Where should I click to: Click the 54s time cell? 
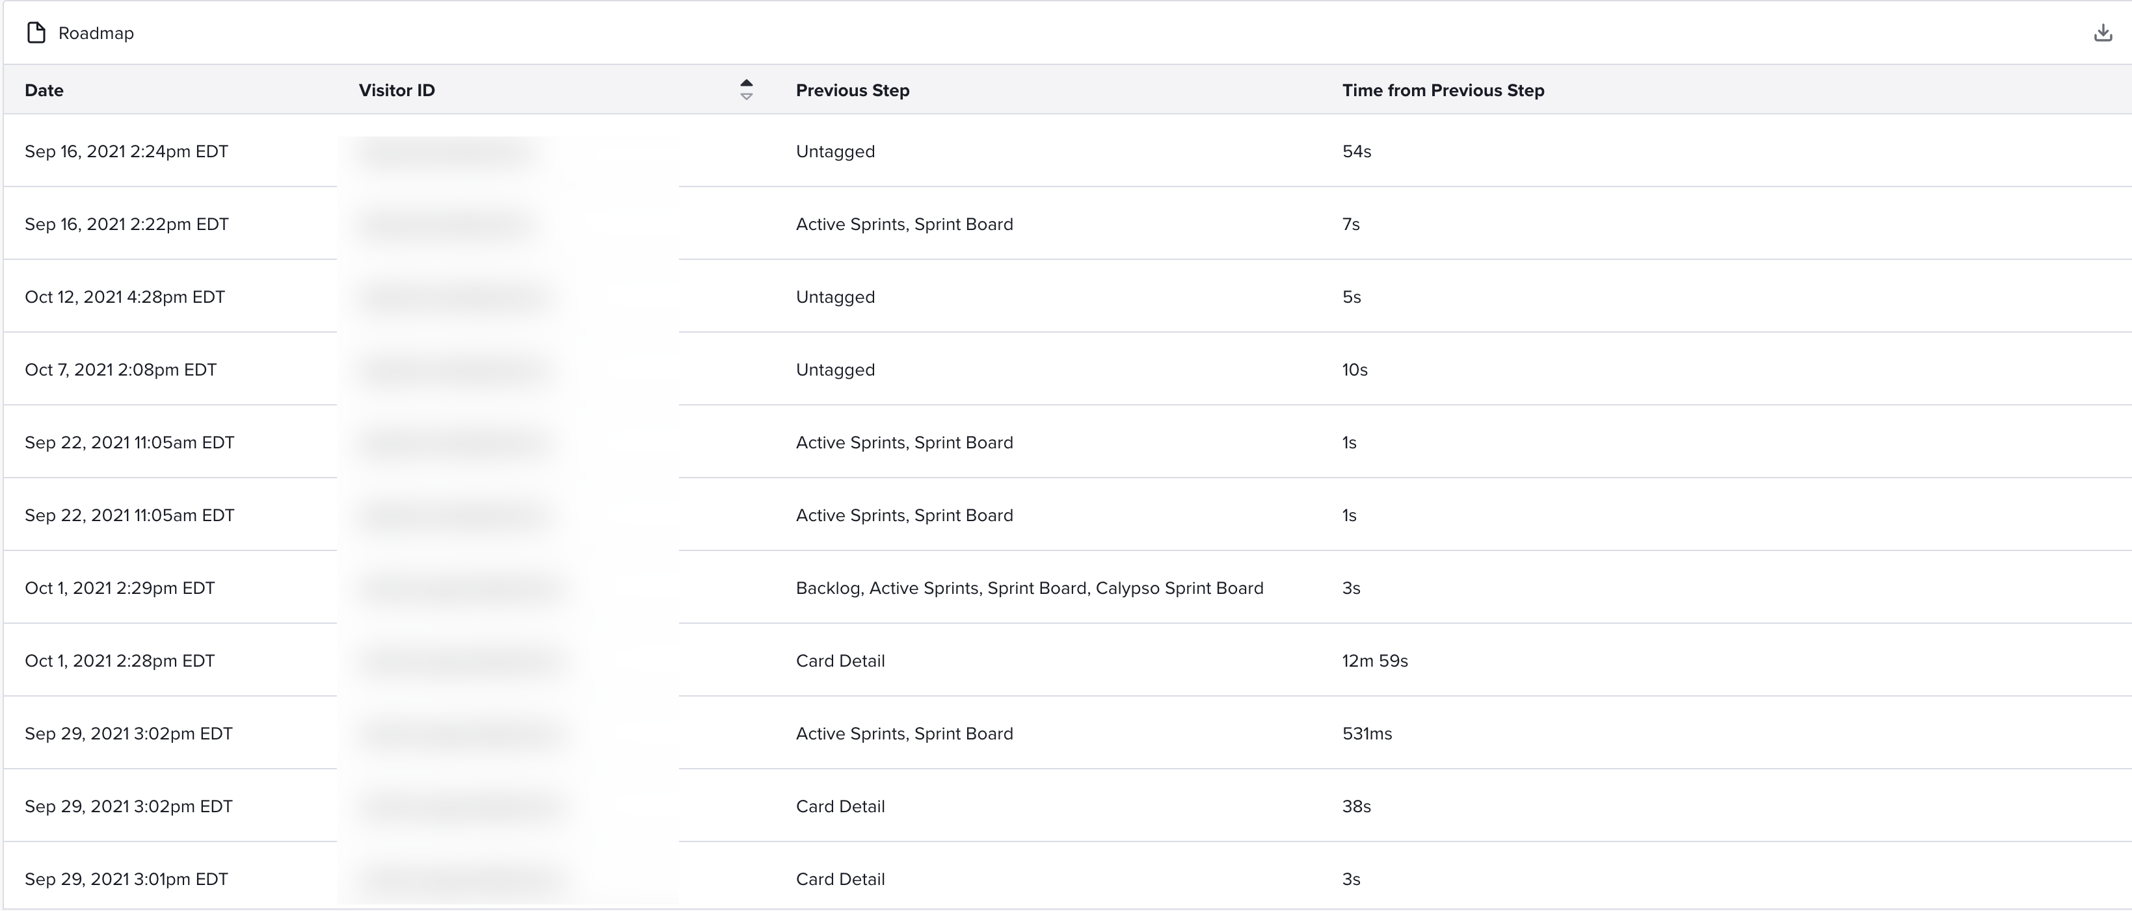(1357, 151)
